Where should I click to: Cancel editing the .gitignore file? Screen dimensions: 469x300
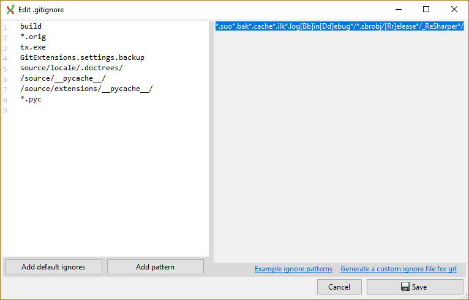(x=339, y=287)
